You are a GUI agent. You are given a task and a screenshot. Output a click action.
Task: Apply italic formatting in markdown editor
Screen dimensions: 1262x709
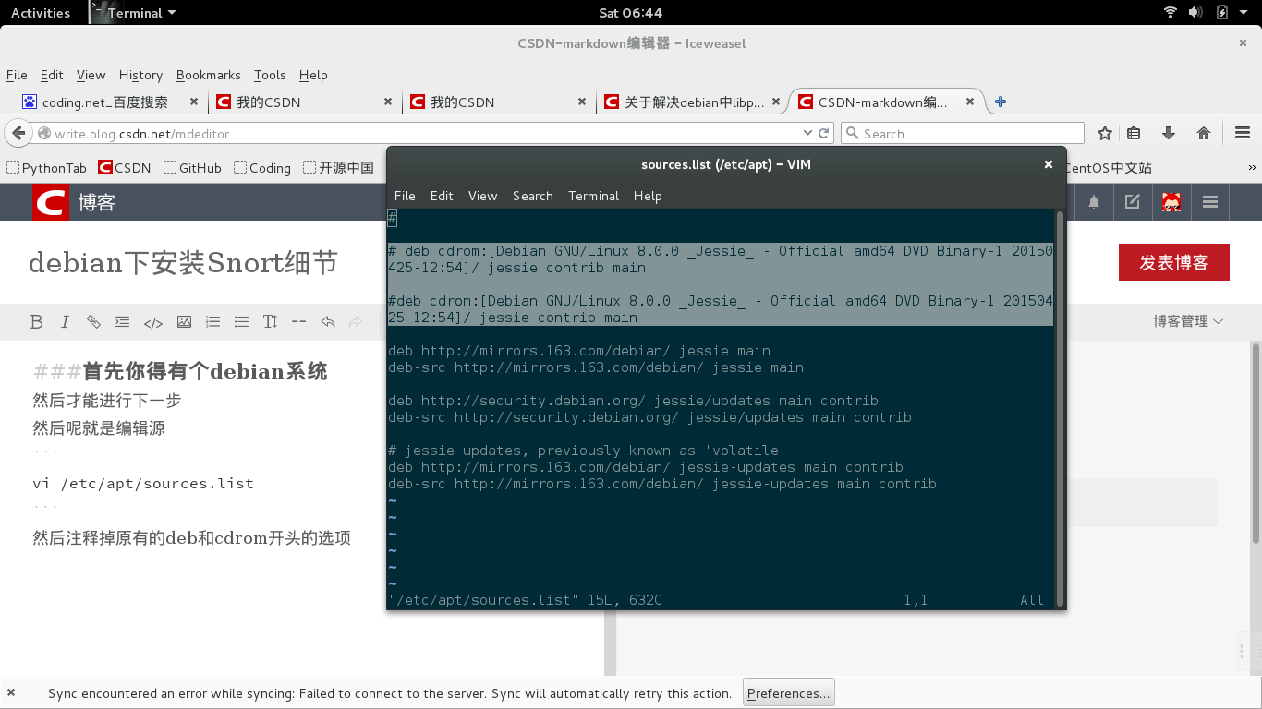pos(65,321)
